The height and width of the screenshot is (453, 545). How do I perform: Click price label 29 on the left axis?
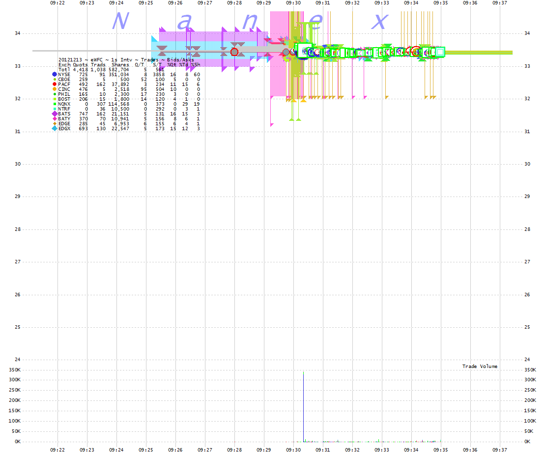17,196
